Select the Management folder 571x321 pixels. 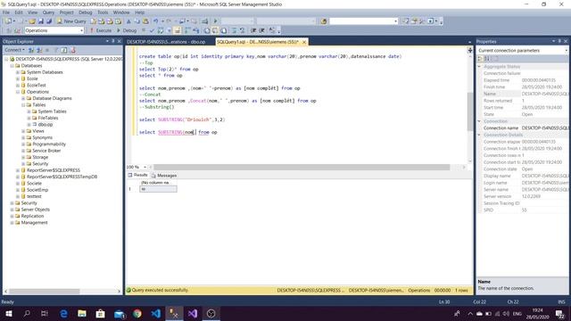(34, 223)
